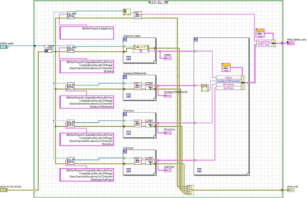Select the Direction loop label text

click(129, 111)
